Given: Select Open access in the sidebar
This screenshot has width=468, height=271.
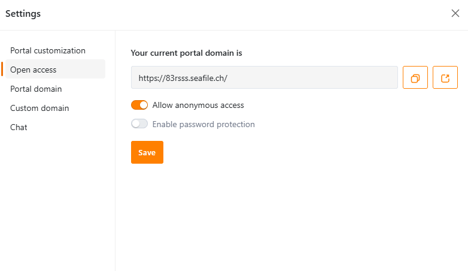Looking at the screenshot, I should pos(55,69).
